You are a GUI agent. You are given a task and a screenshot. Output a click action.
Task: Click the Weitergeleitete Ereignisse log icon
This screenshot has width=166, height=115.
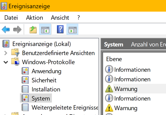[x=25, y=107]
